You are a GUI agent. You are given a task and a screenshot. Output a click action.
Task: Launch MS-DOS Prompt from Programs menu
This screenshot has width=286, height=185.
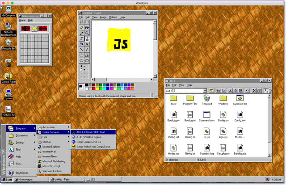click(x=51, y=166)
